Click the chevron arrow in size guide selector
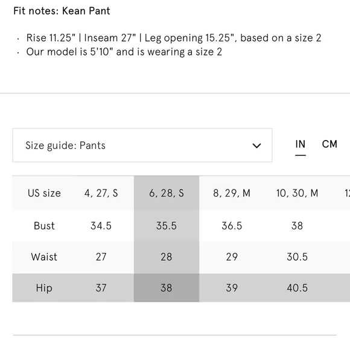350x350 pixels. 256,146
